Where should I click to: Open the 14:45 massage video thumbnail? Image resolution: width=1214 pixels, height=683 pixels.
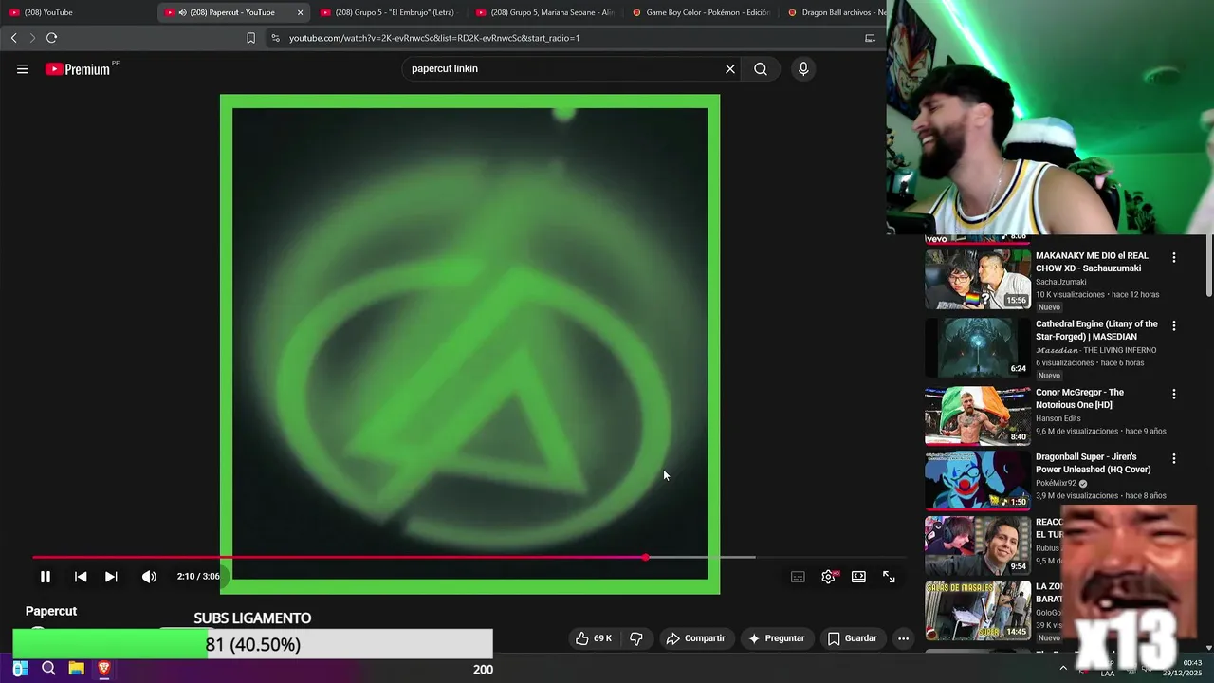pos(978,610)
